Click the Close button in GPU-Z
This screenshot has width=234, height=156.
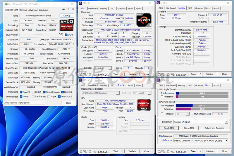[68, 103]
